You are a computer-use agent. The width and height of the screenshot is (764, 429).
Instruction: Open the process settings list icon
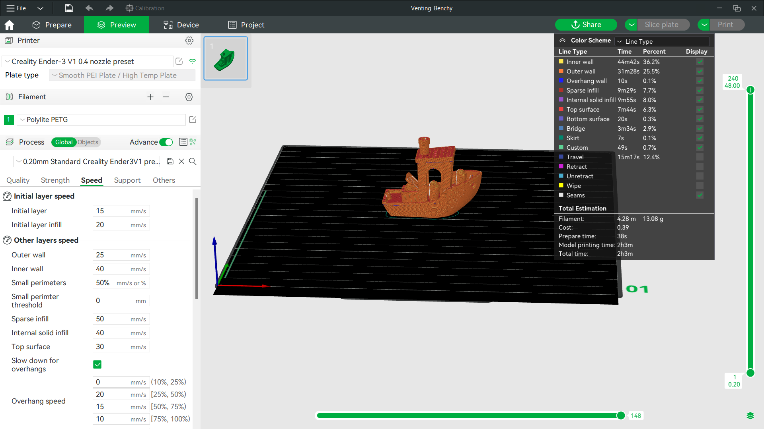(183, 142)
